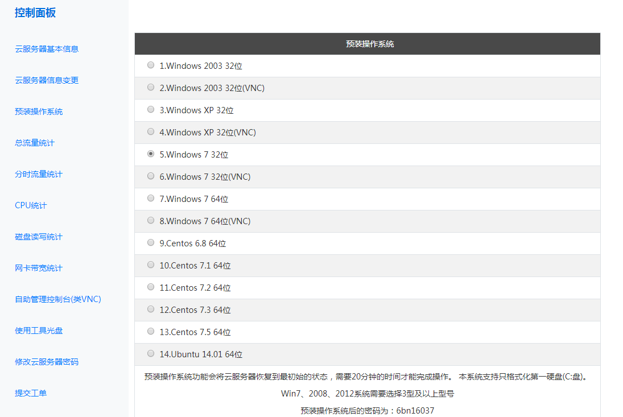The image size is (623, 417).
Task: Open 自助管理控制台(类VNC) sidebar link
Action: tap(58, 299)
